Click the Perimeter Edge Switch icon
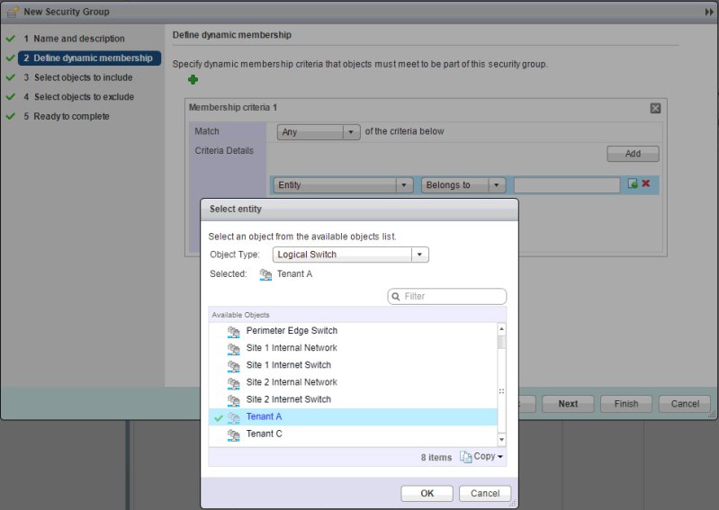This screenshot has height=510, width=719. click(234, 331)
